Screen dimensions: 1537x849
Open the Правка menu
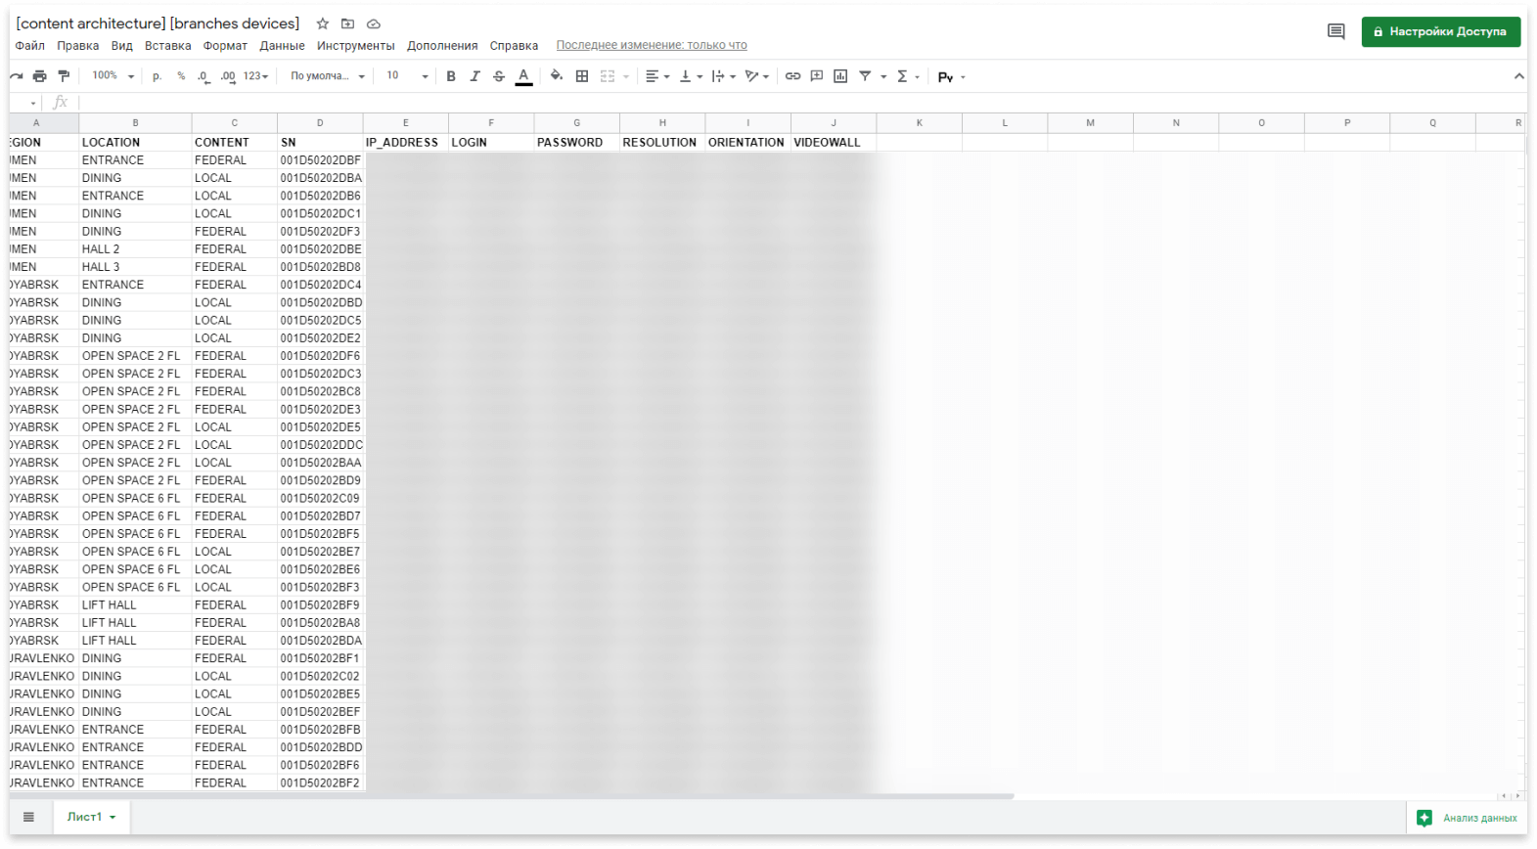click(x=77, y=46)
